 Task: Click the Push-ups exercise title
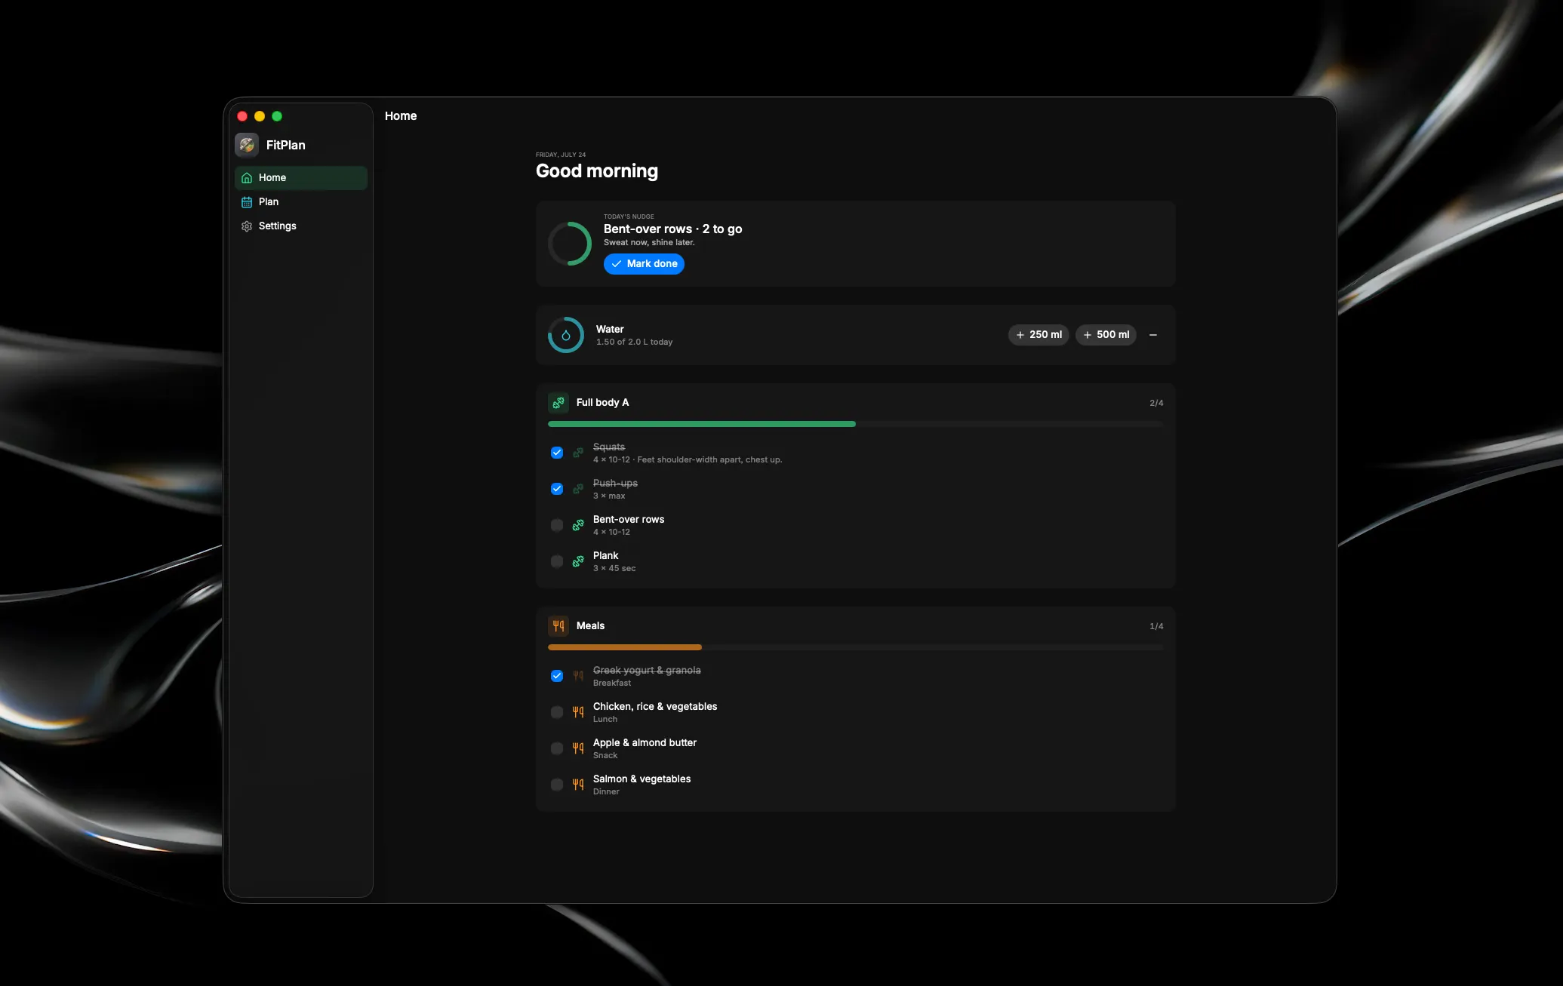[x=615, y=483]
